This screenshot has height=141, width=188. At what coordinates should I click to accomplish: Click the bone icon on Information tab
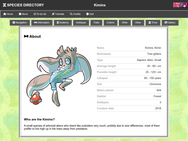(36, 23)
